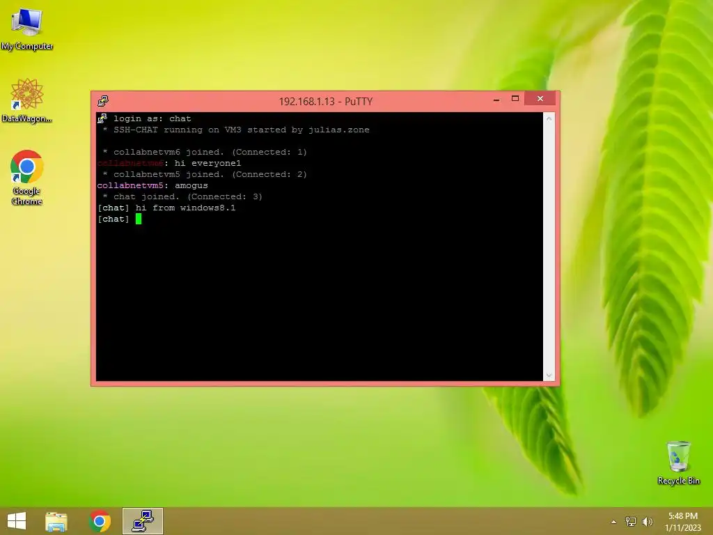
Task: Click the PuTTY scrollbar up arrow
Action: point(549,118)
